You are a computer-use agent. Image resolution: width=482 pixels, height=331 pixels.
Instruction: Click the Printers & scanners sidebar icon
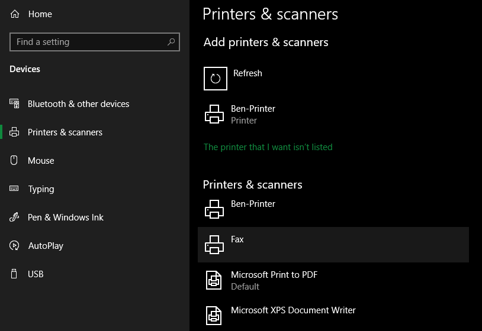14,132
